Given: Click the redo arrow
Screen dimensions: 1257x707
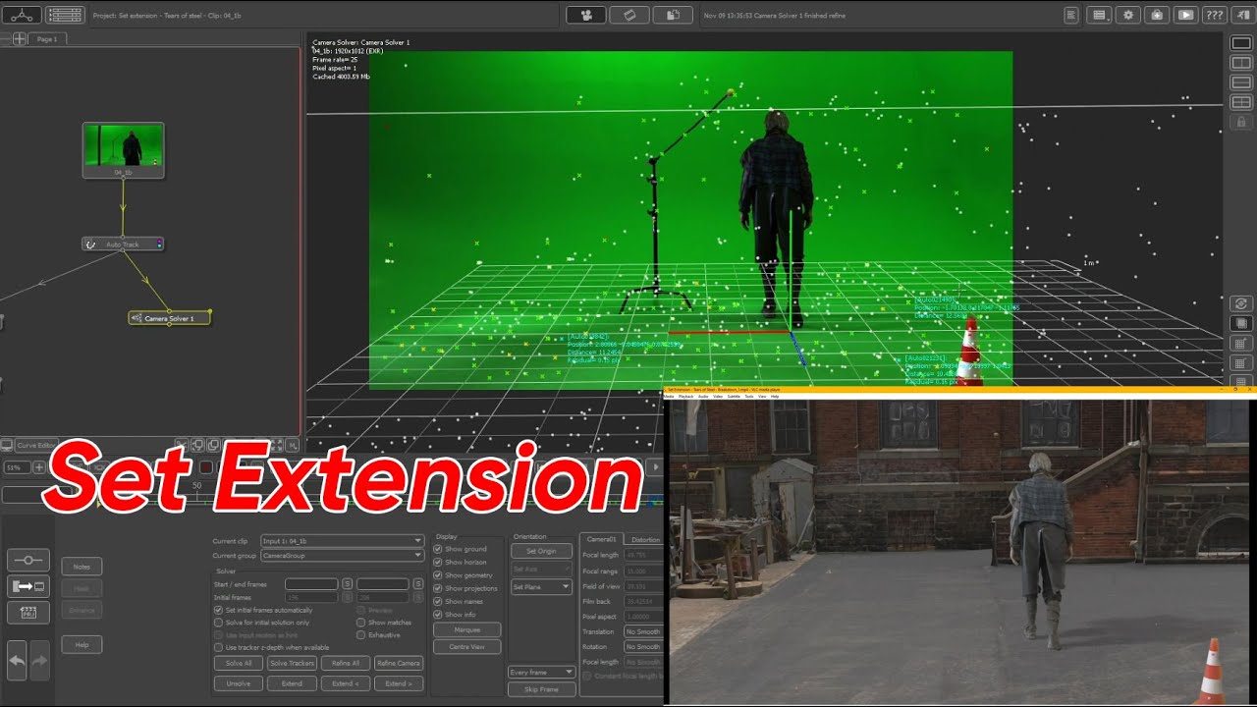Looking at the screenshot, I should pyautogui.click(x=39, y=661).
